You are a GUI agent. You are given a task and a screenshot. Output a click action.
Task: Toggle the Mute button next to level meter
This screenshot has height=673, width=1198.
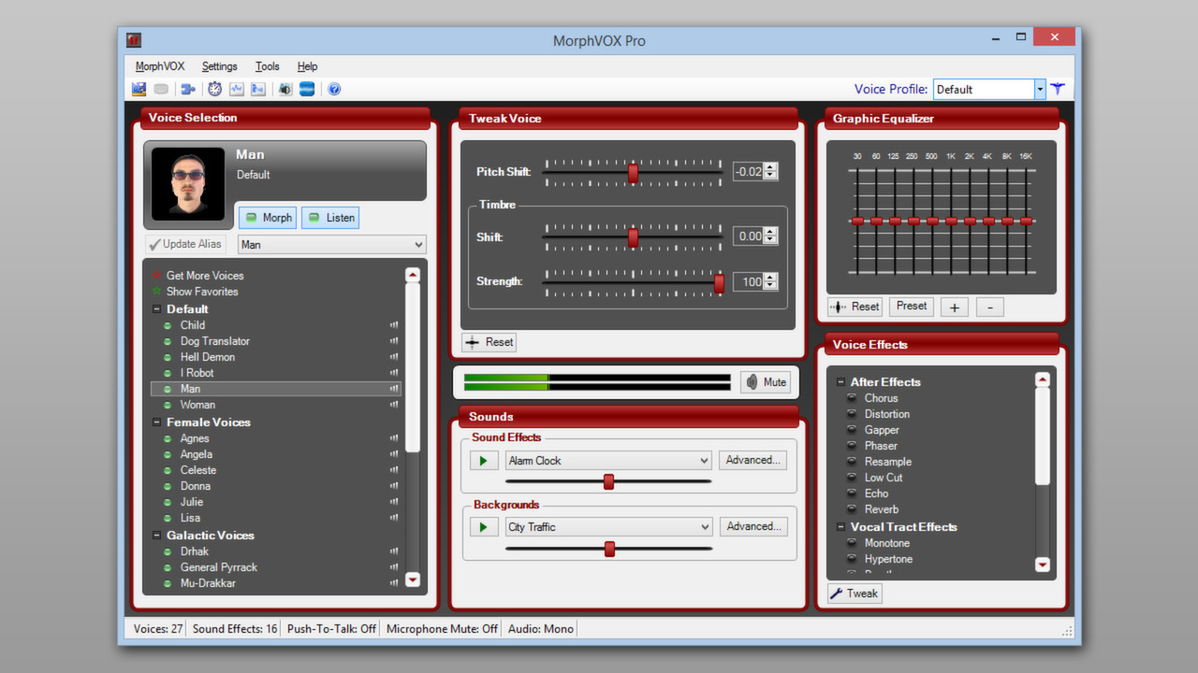[x=765, y=381]
